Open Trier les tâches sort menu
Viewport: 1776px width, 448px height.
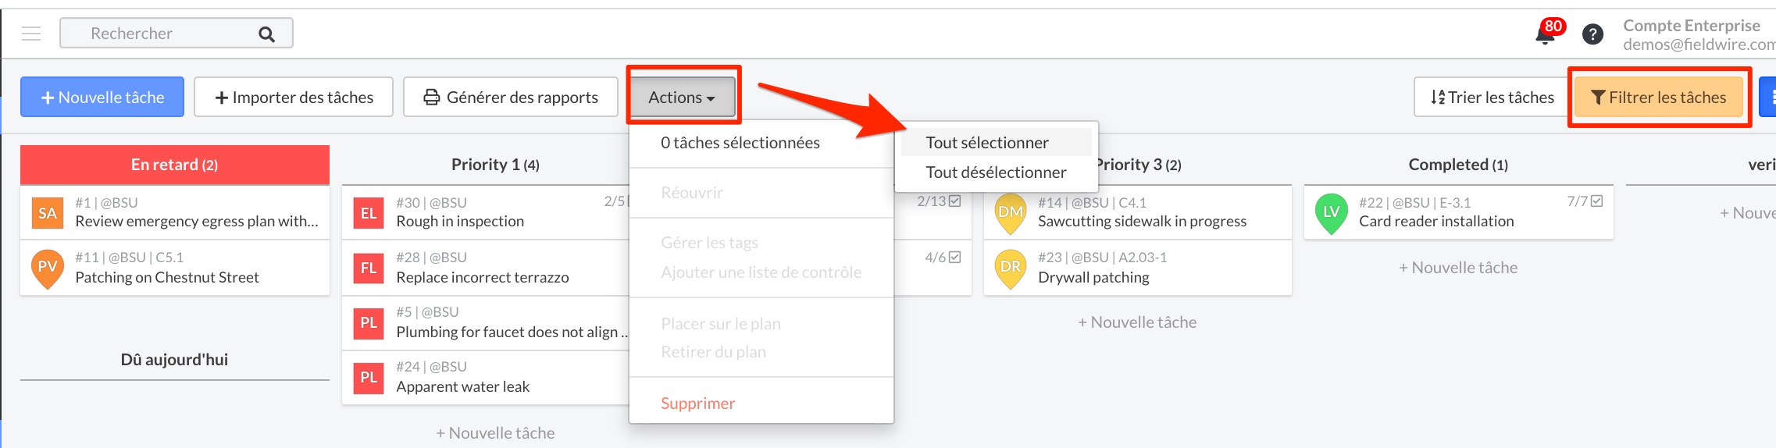[x=1492, y=98]
